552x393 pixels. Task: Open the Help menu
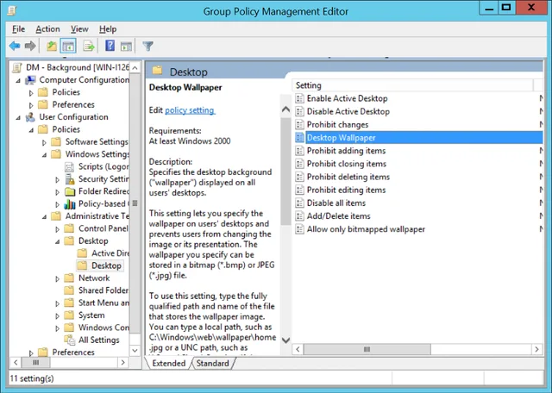[107, 29]
